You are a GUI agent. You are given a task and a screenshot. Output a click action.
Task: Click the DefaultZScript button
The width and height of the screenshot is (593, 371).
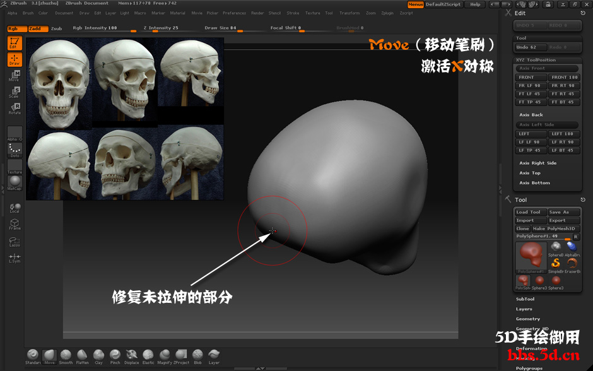(x=443, y=4)
